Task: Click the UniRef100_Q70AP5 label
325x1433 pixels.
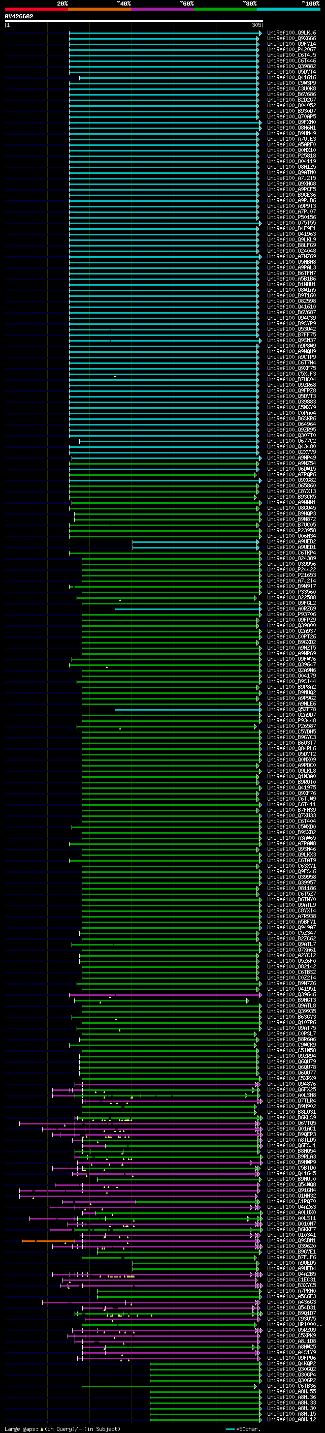Action: pyautogui.click(x=291, y=117)
